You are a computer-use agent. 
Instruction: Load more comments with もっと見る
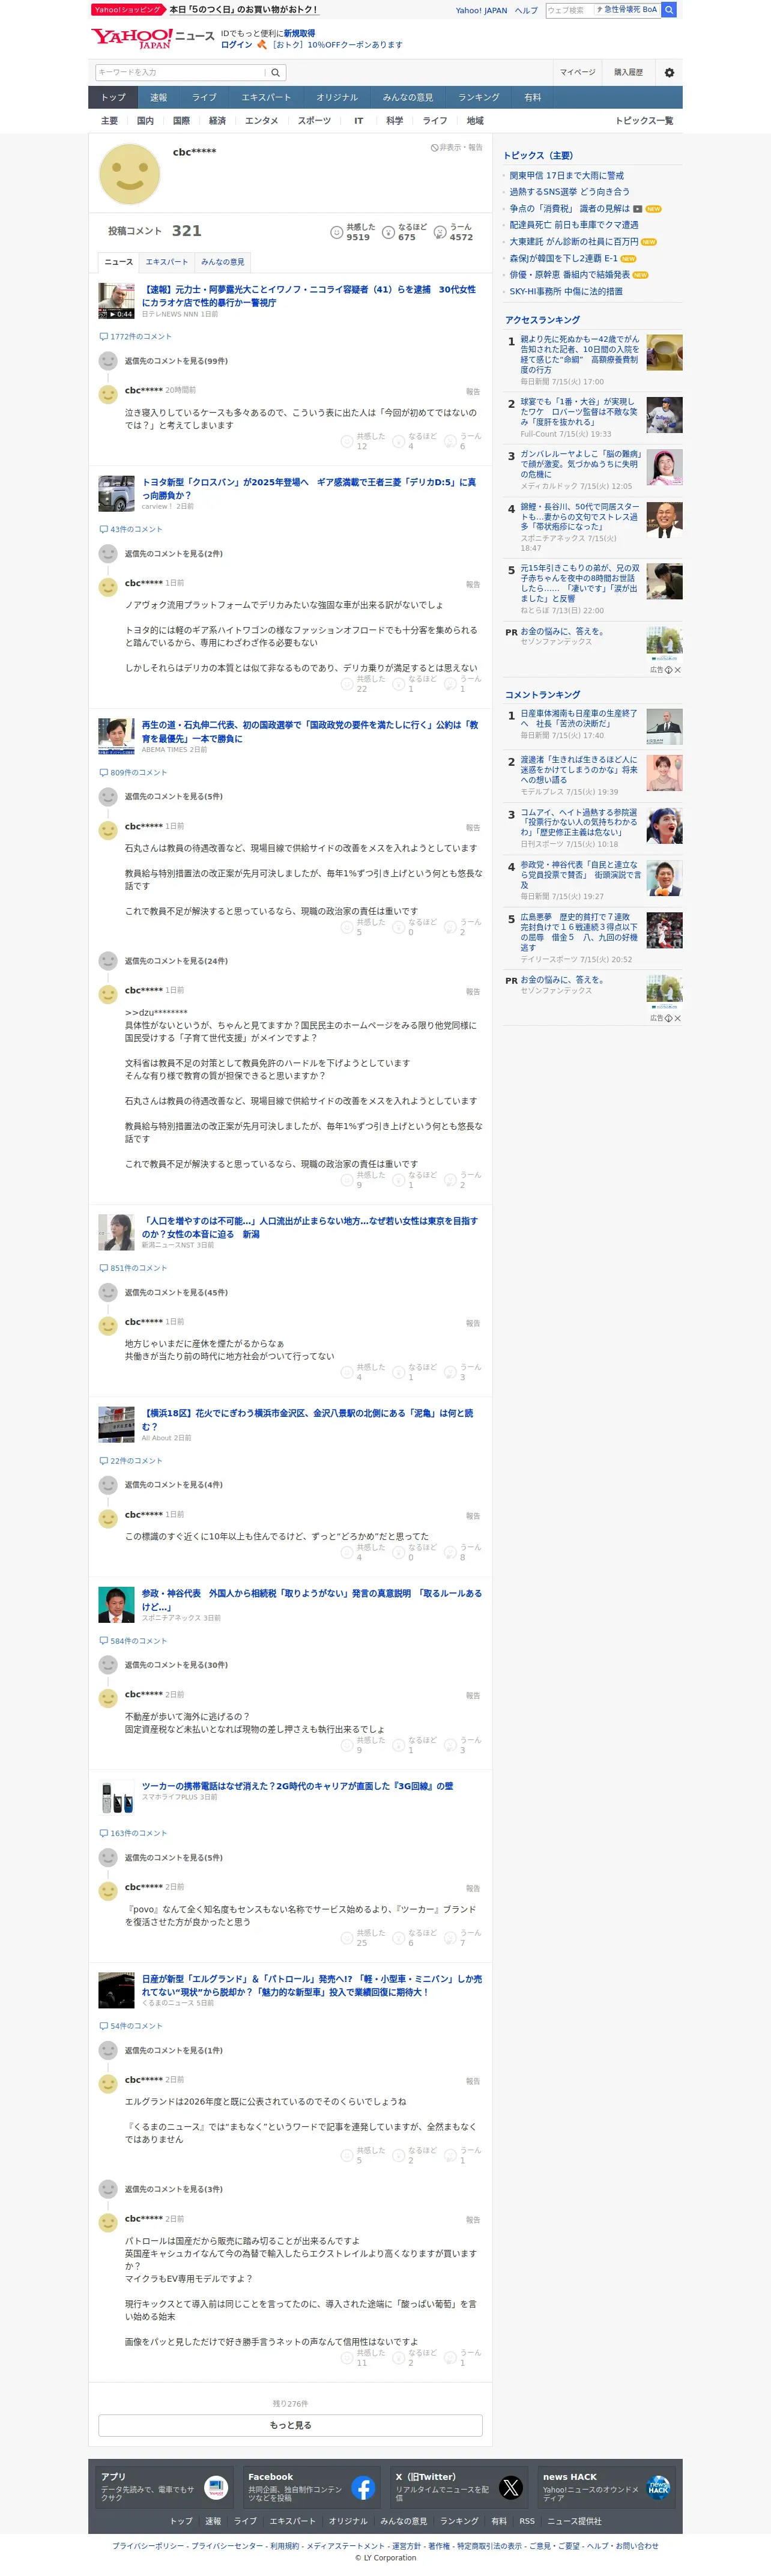(290, 2425)
